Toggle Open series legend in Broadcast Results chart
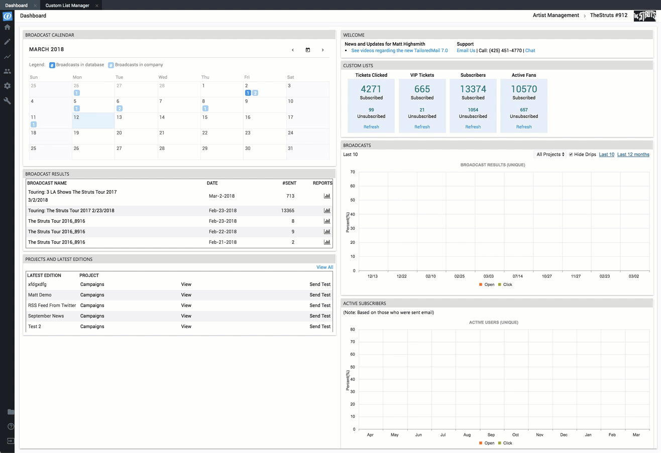661x453 pixels. click(x=487, y=284)
